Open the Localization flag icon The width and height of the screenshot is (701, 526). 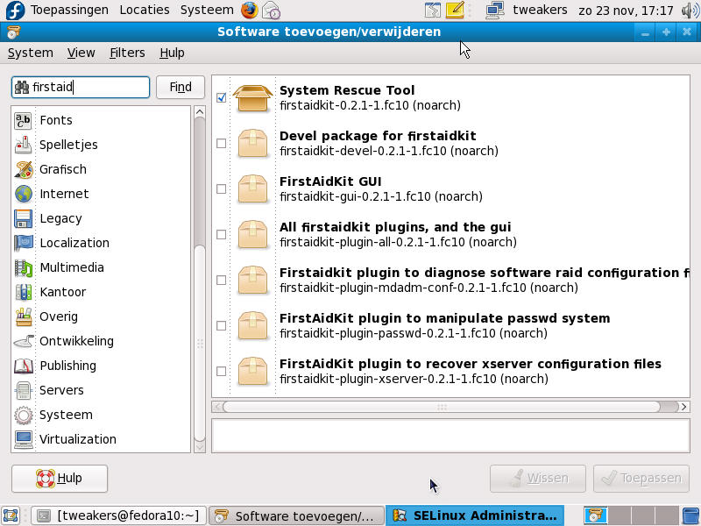point(23,244)
